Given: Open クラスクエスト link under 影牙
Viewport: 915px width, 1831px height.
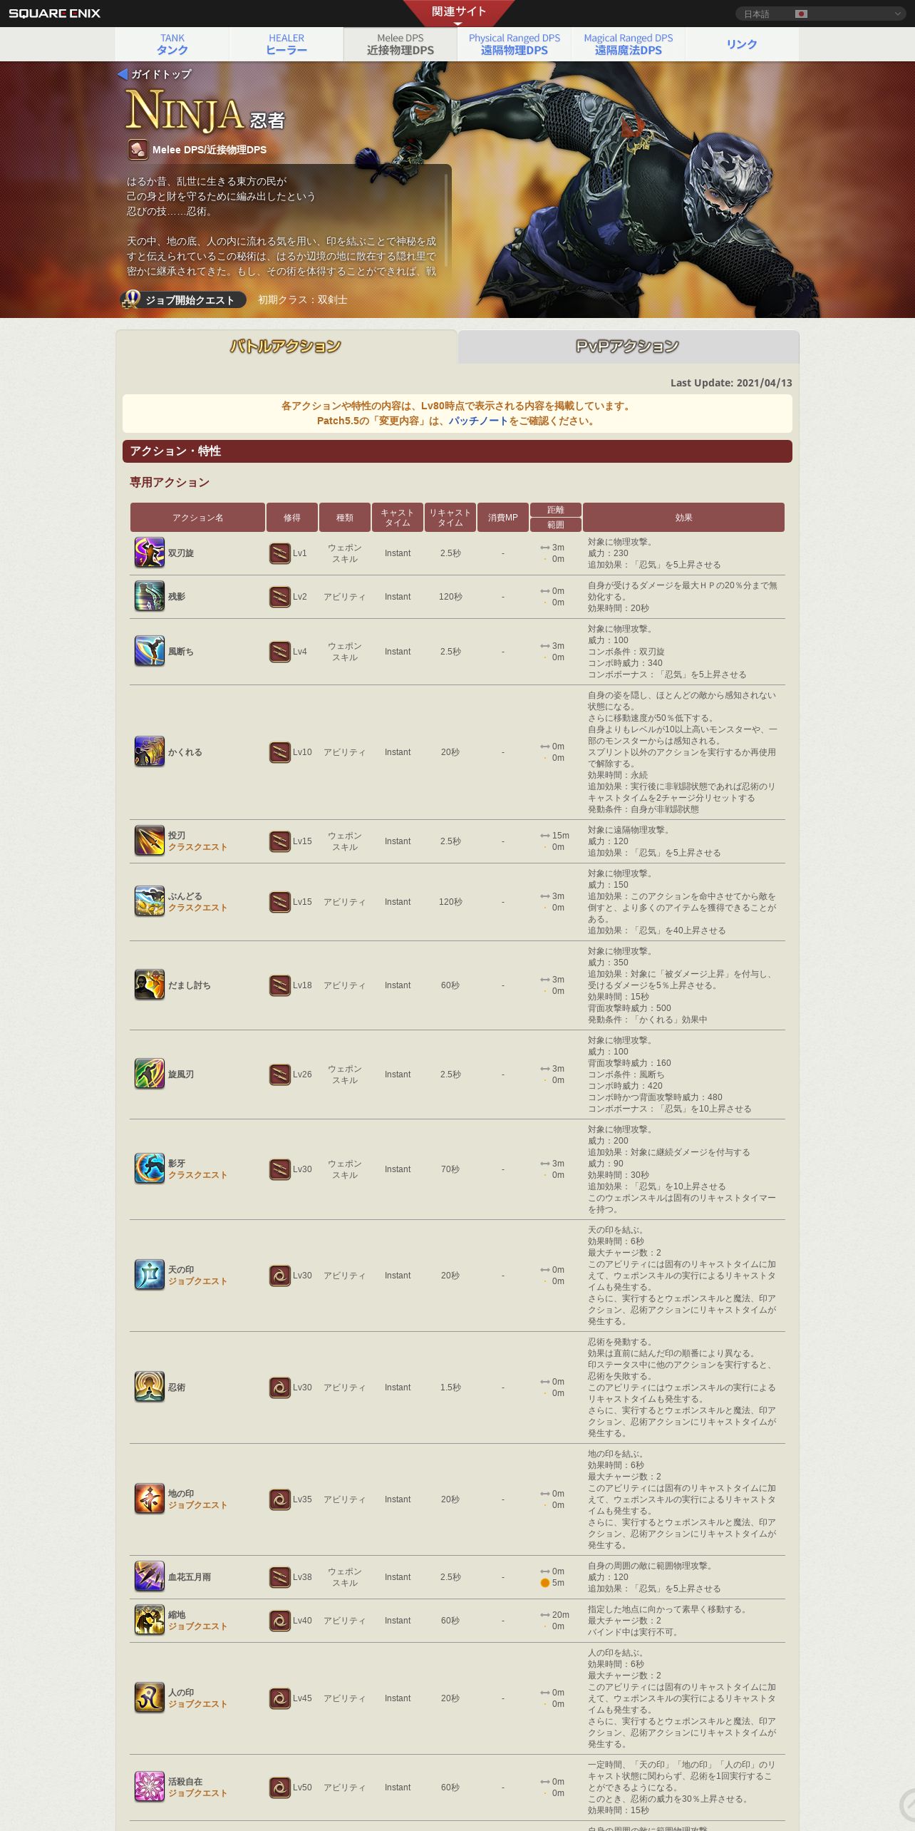Looking at the screenshot, I should (x=197, y=1175).
